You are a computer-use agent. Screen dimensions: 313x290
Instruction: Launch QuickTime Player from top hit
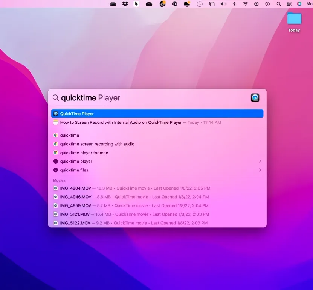[x=157, y=114]
